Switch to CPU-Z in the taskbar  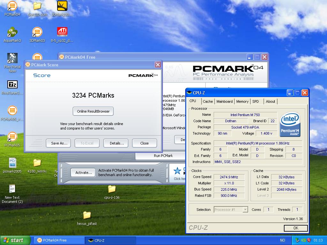click(110, 240)
